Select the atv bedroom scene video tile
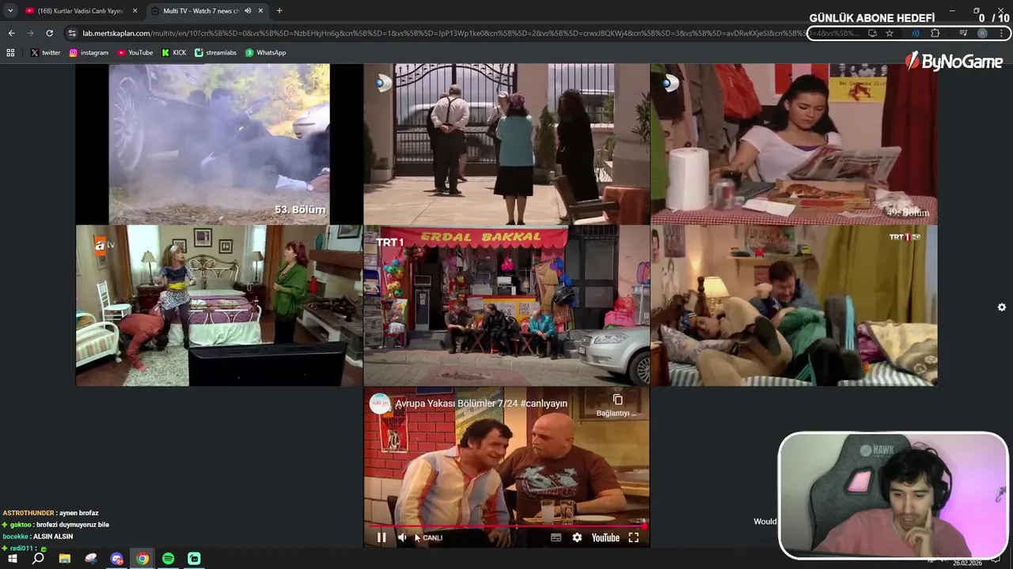 click(x=219, y=305)
